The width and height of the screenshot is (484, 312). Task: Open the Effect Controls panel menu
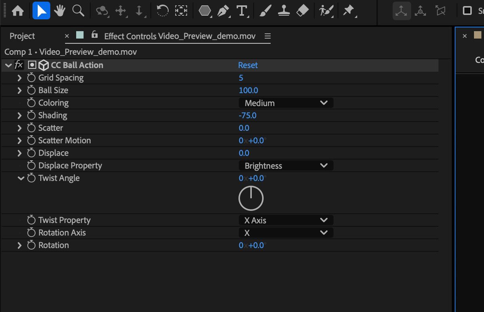click(x=267, y=36)
